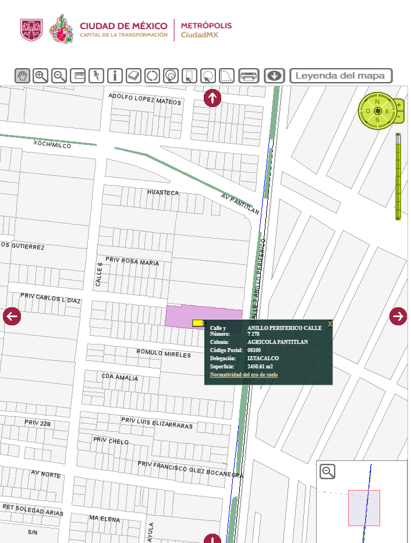Viewport: 411px width, 543px height.
Task: Click the overview map extent rectangle
Action: [364, 507]
